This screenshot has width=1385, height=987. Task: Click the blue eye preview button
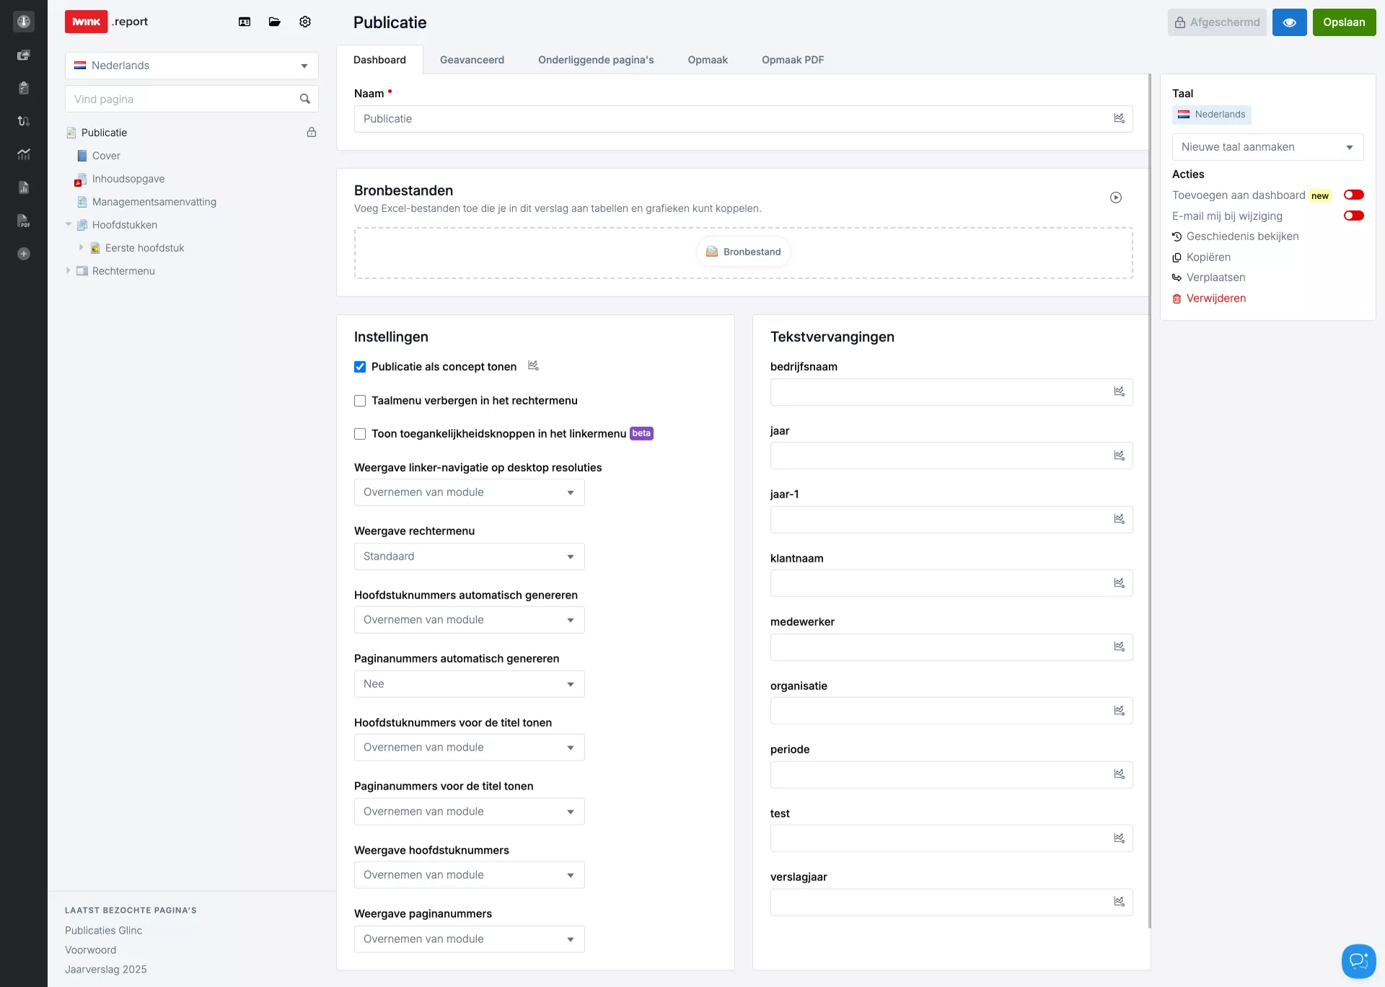click(x=1289, y=22)
